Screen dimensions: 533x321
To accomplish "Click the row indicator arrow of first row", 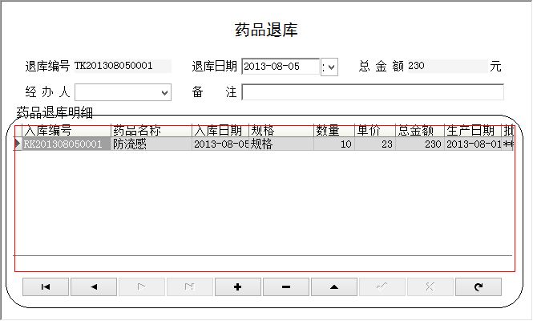I will [x=18, y=144].
